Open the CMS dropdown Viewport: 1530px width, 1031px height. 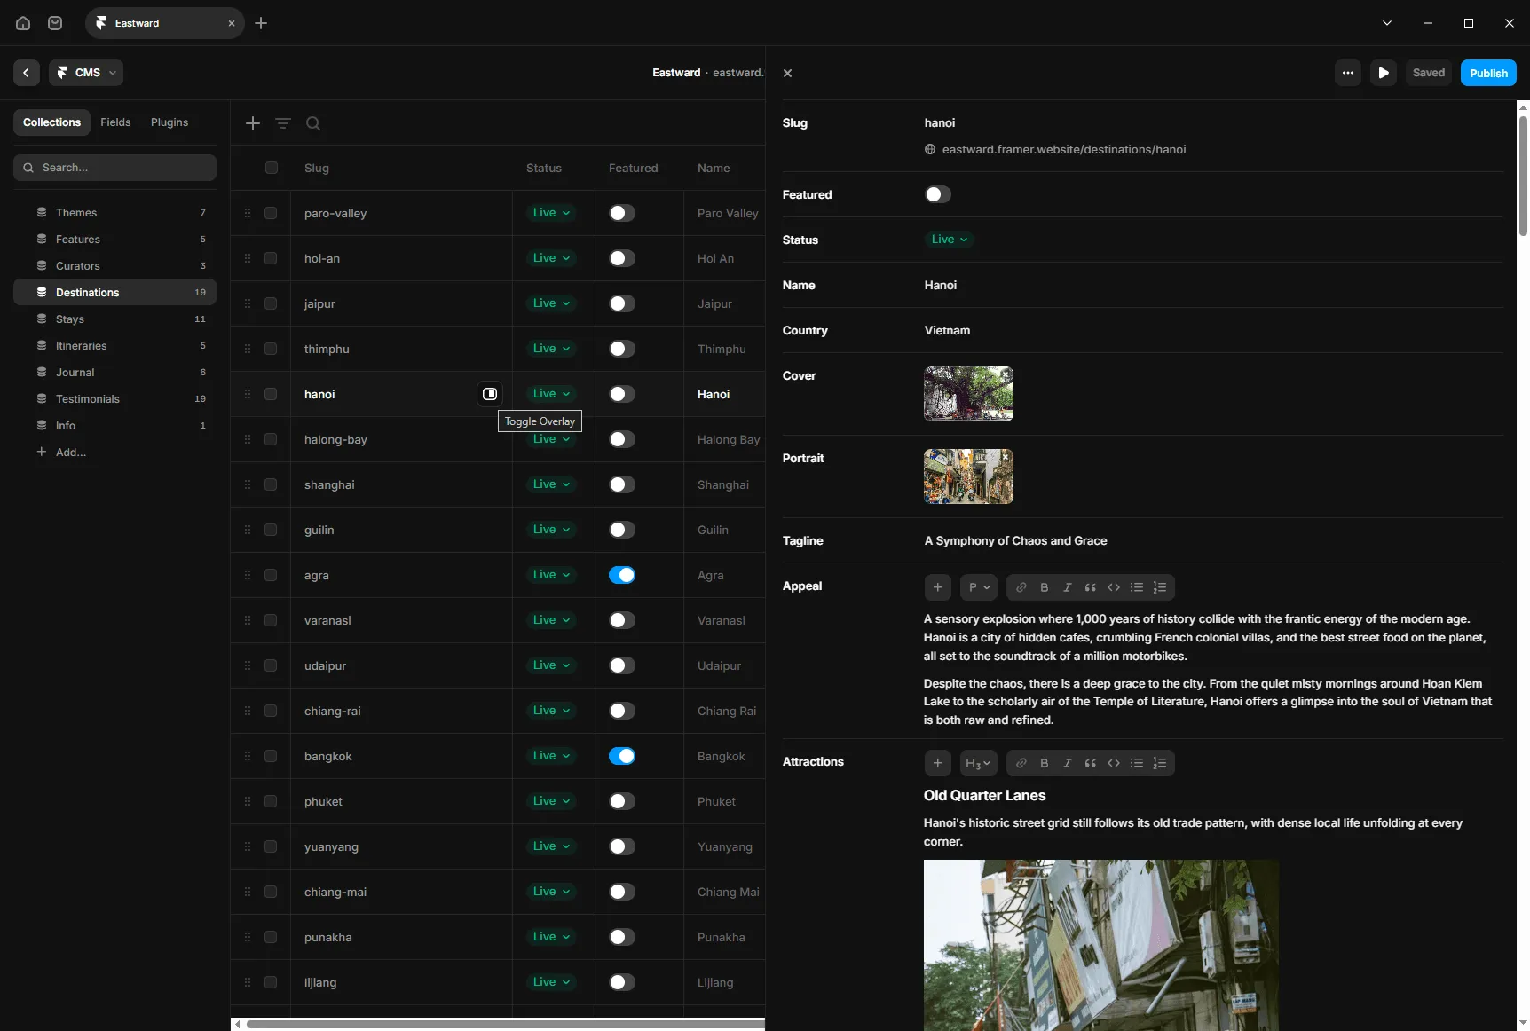86,73
